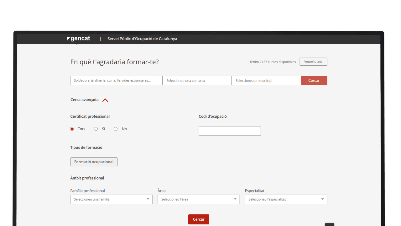401x226 pixels.
Task: Select the Tots radio button
Action: [x=72, y=129]
